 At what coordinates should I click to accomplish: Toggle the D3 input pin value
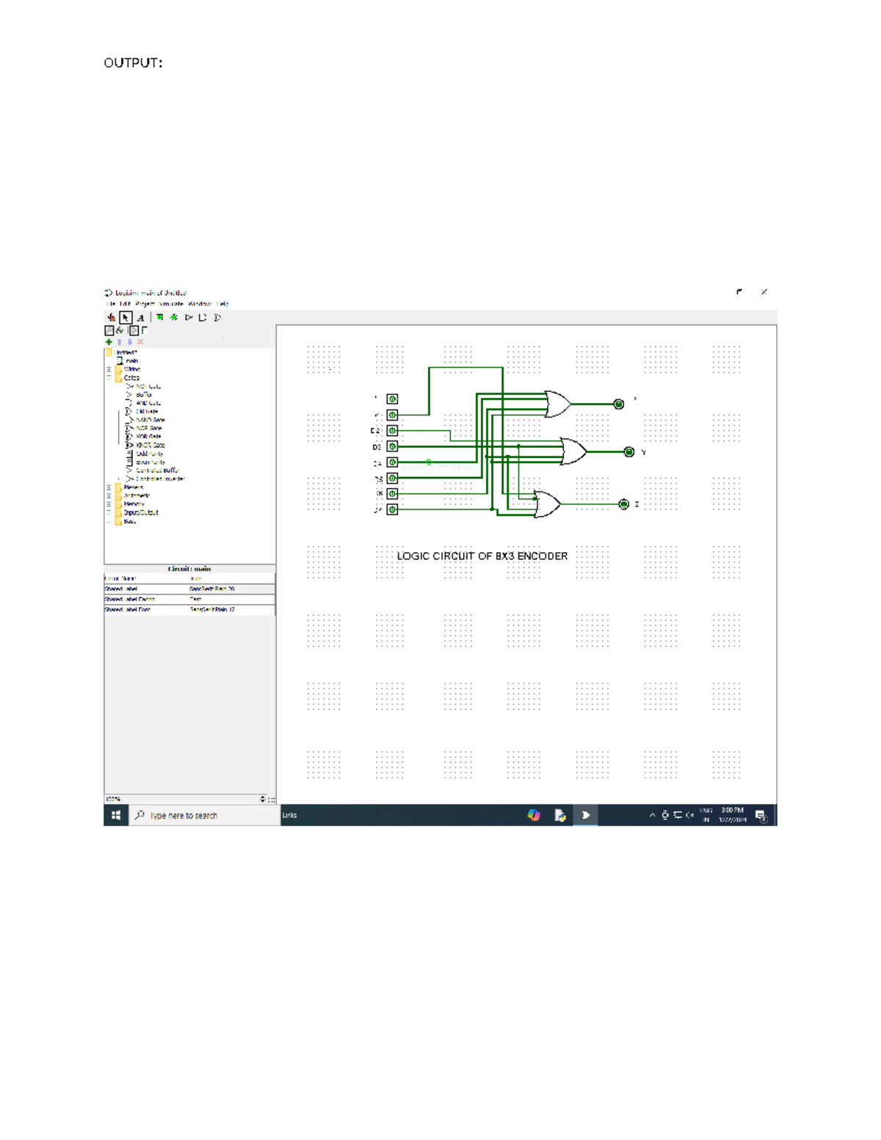(x=392, y=446)
